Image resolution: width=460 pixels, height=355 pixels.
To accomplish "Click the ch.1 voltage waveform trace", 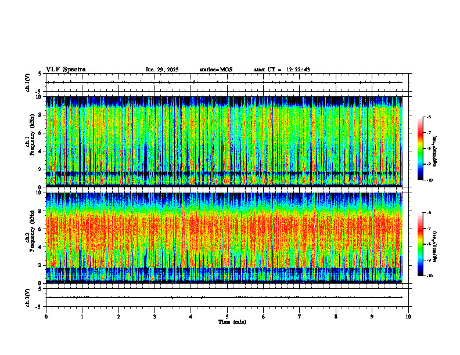I will tap(224, 82).
